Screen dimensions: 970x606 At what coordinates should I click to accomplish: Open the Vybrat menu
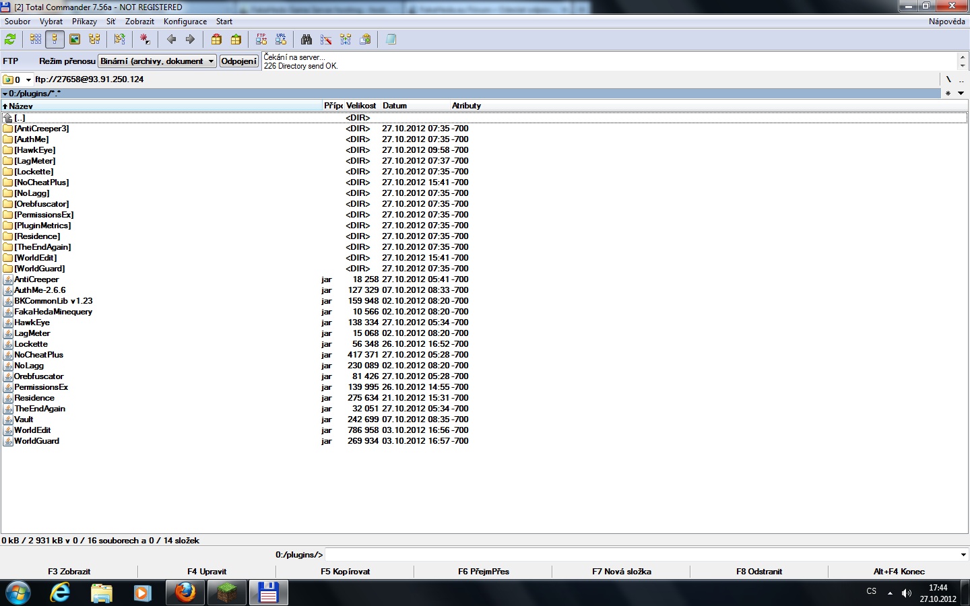[51, 22]
